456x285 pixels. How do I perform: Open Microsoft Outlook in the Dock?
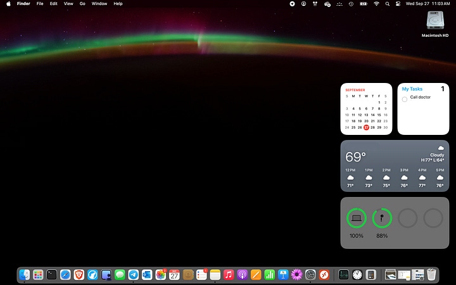[x=147, y=274]
